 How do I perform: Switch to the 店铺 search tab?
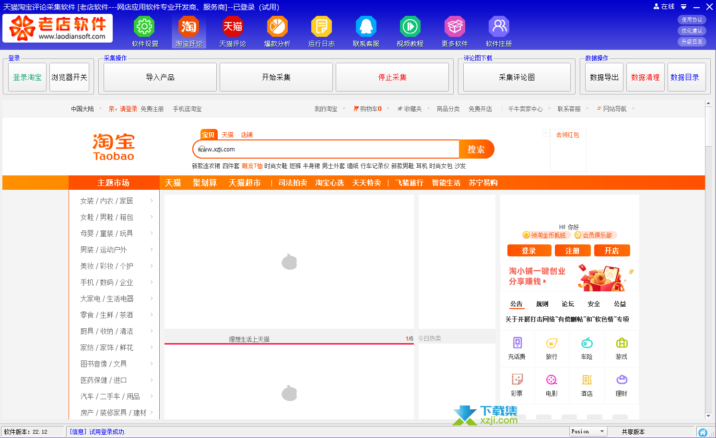click(246, 135)
